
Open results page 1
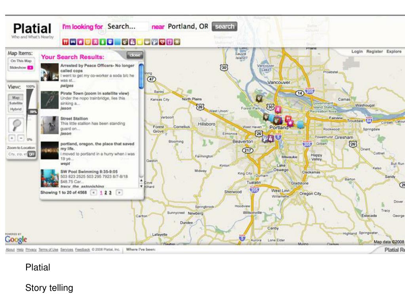point(101,192)
